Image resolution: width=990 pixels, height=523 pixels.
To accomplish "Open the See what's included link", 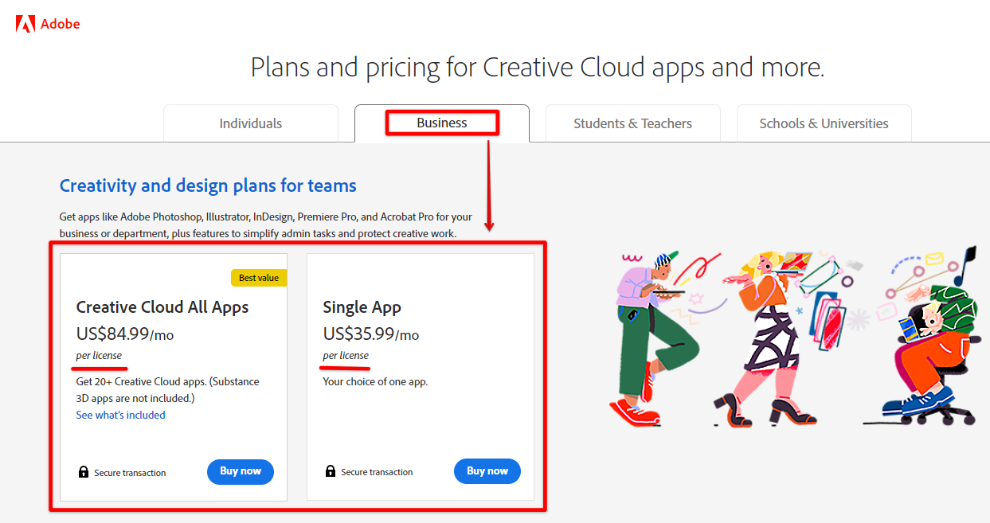I will (x=121, y=415).
